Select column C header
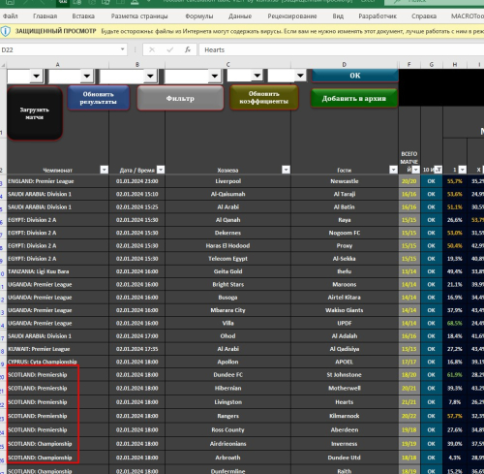The image size is (484, 474). click(x=227, y=65)
